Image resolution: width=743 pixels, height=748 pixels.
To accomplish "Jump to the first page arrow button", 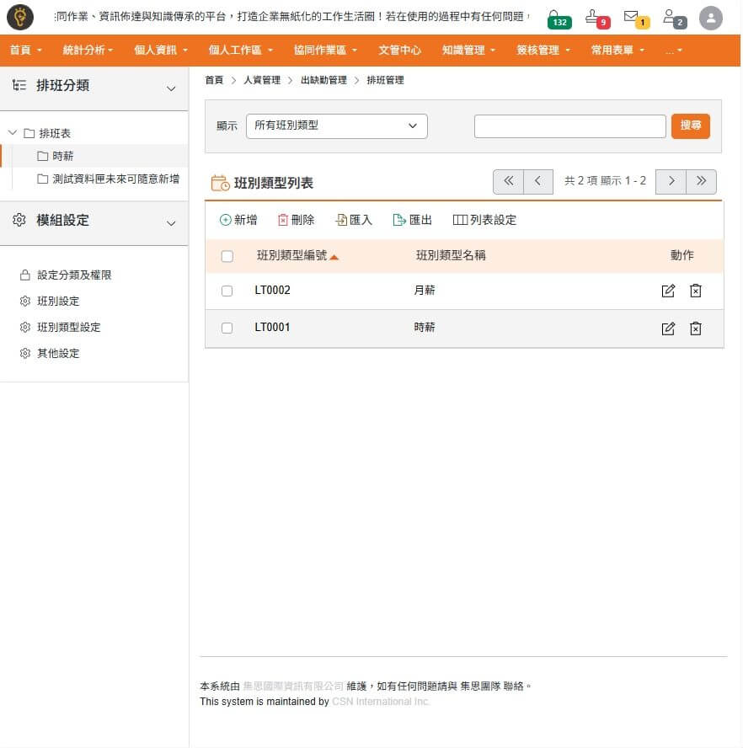I will pyautogui.click(x=508, y=181).
